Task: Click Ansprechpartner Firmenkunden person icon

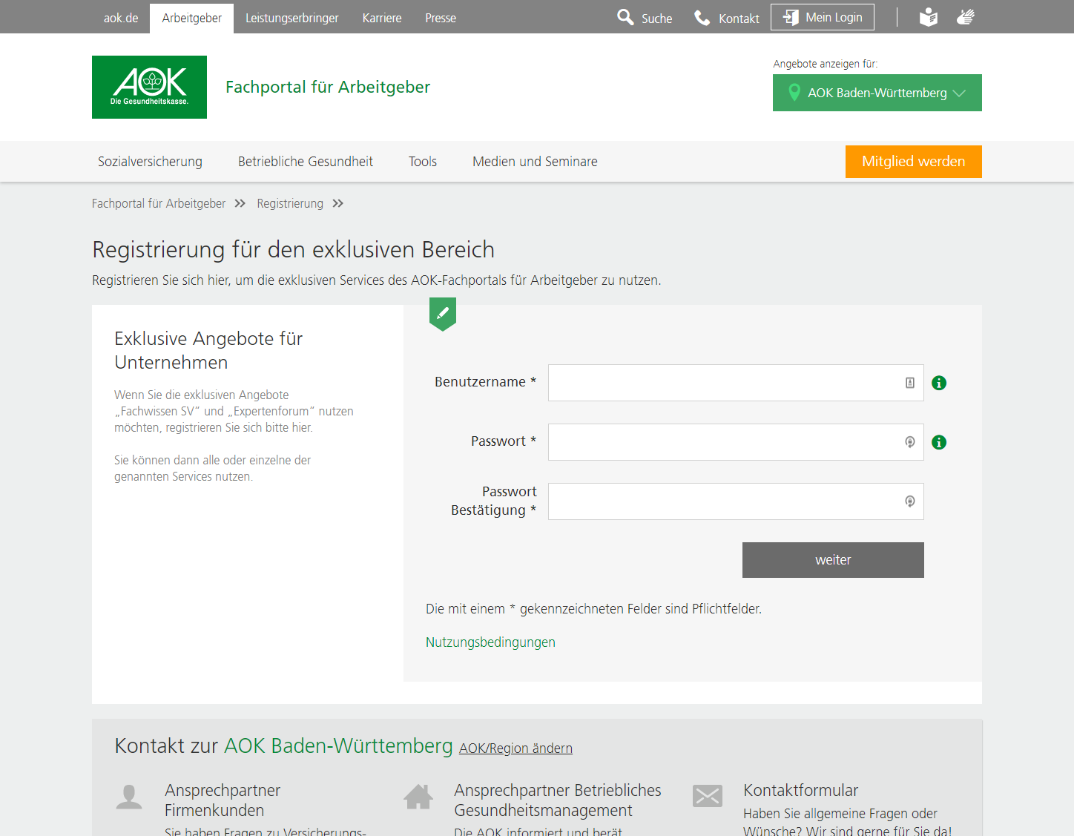Action: [129, 797]
